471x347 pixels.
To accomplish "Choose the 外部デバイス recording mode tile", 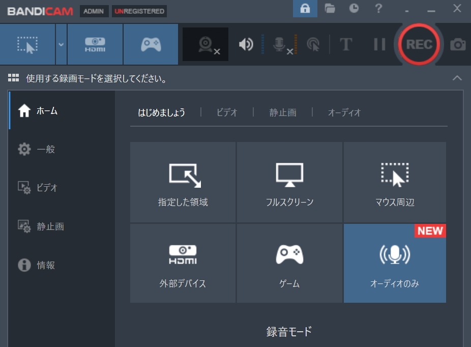I will [183, 263].
